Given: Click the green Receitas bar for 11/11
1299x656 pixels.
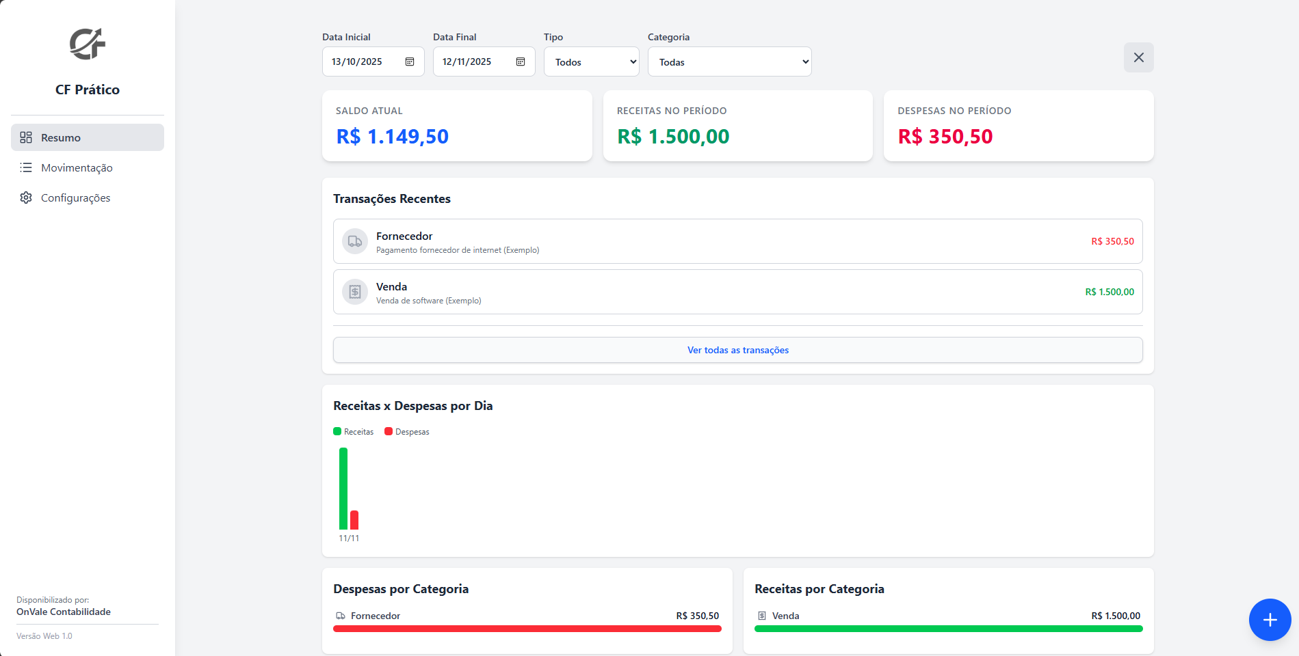Looking at the screenshot, I should (343, 489).
